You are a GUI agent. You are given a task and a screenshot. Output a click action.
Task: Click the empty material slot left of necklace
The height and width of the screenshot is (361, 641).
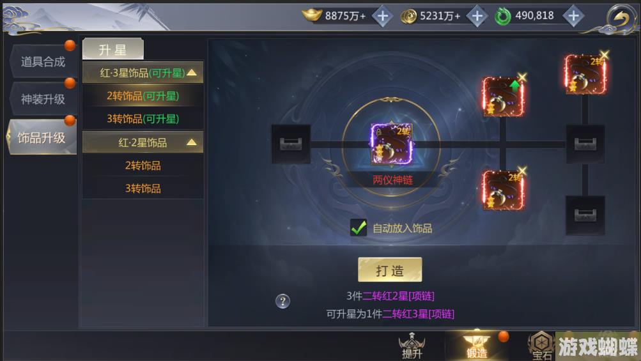pyautogui.click(x=291, y=144)
